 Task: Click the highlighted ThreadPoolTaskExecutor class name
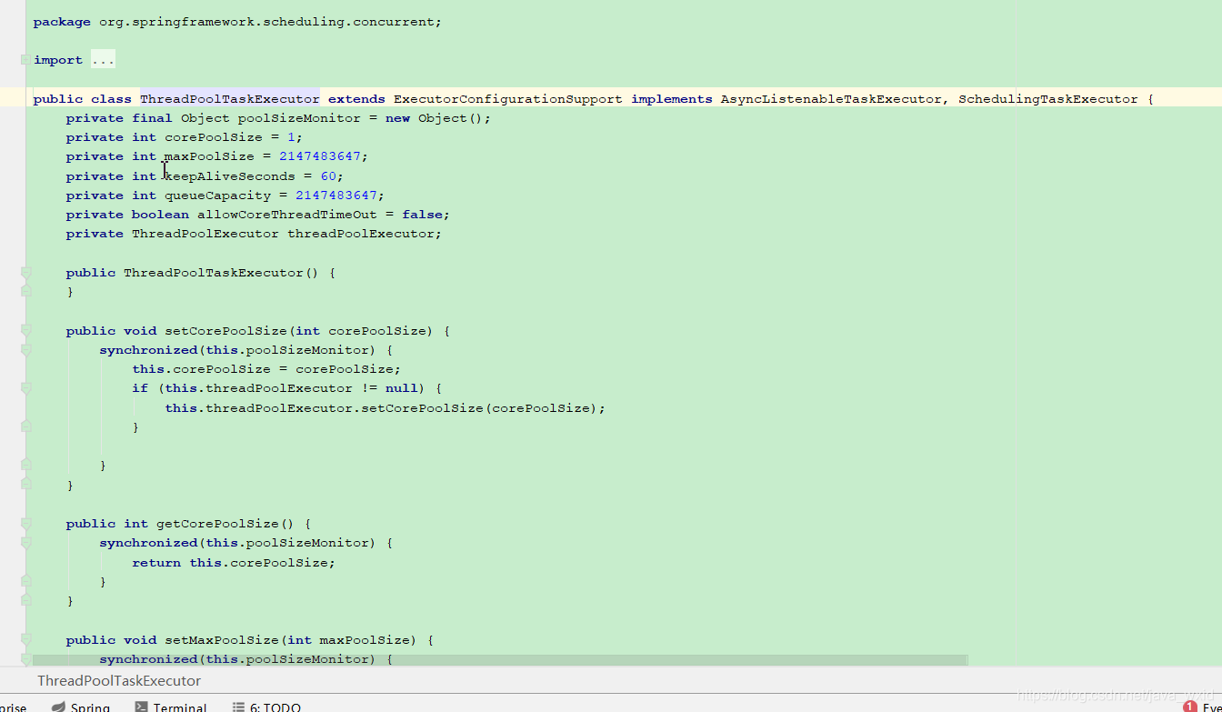229,98
